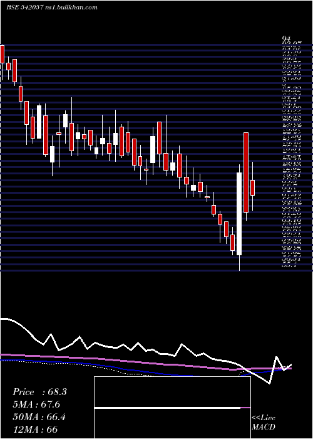Click the '94' price axis label
Image resolution: width=313 pixels, height=439 pixels.
[287, 39]
